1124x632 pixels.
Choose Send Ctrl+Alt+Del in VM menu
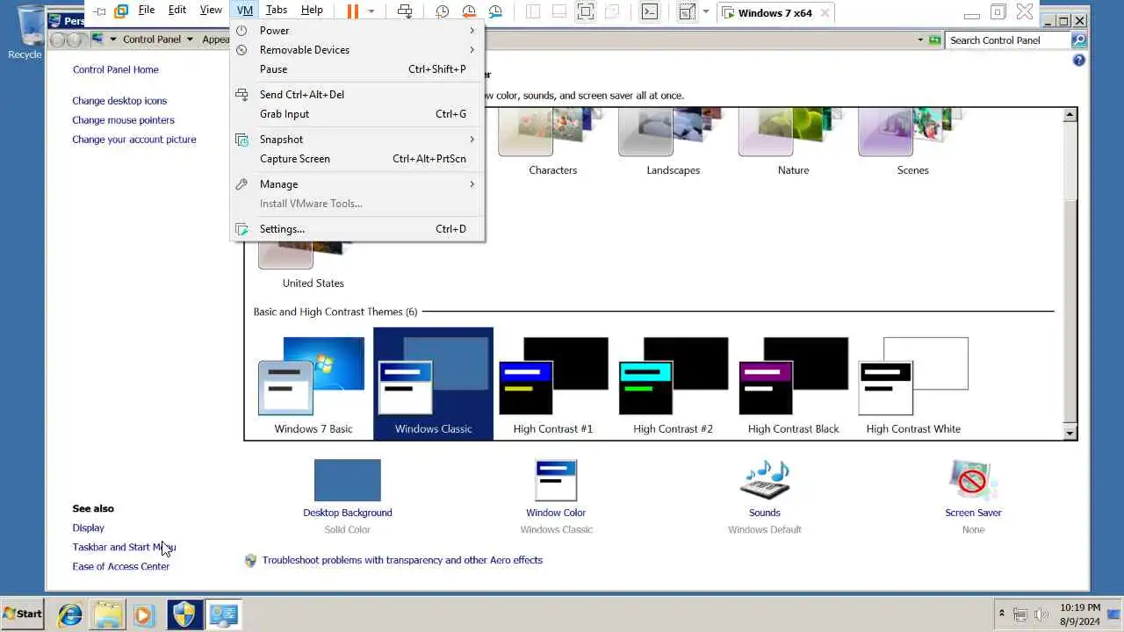coord(357,95)
